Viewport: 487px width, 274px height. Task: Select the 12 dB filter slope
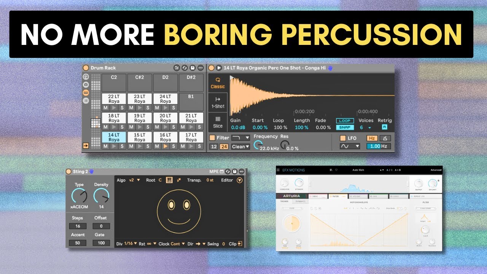click(214, 147)
